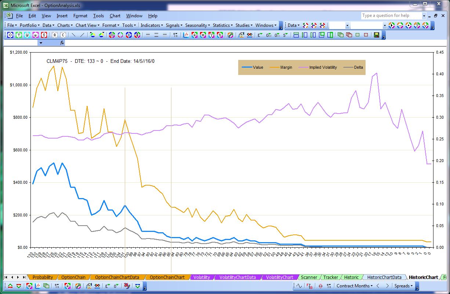Switch to the HistoricChartData sheet tab
This screenshot has width=450, height=294.
[x=384, y=277]
